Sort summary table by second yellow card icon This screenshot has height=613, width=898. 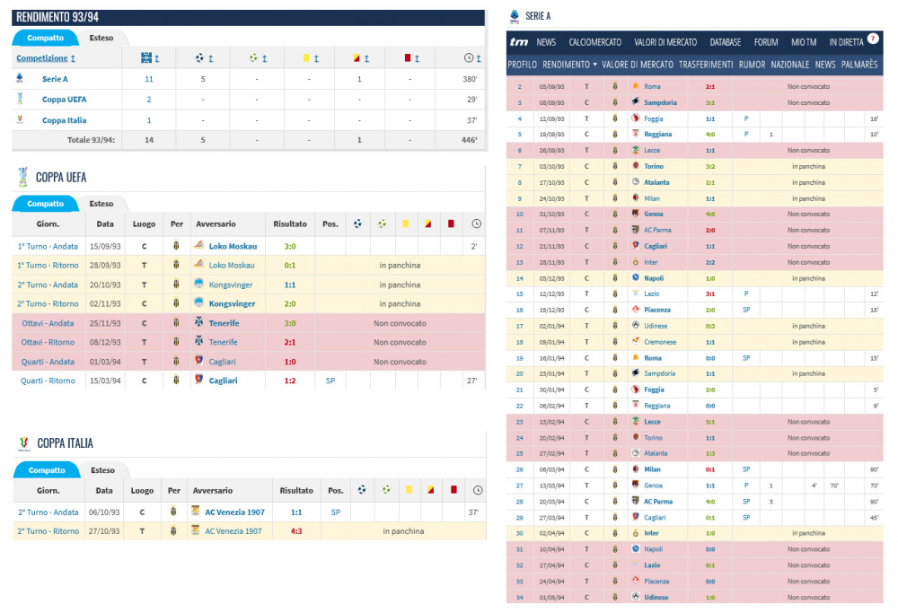click(360, 57)
